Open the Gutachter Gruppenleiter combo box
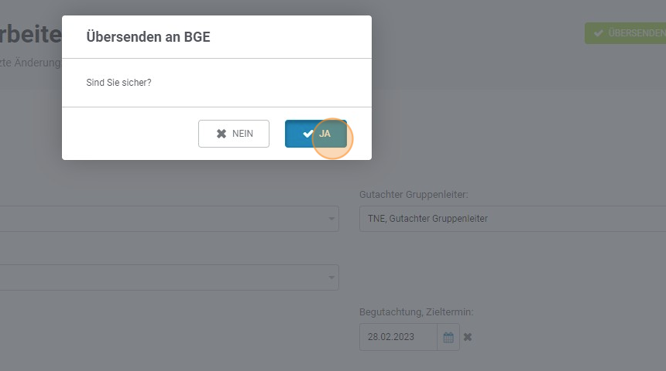This screenshot has height=371, width=666. [x=513, y=219]
